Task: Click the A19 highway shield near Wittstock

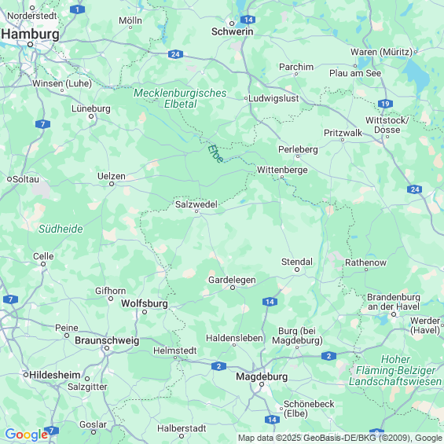Action: point(385,104)
